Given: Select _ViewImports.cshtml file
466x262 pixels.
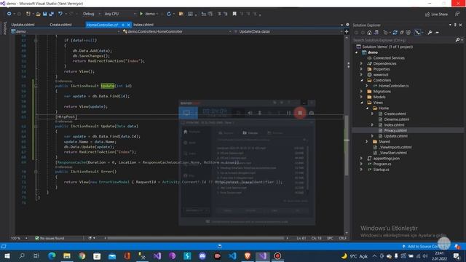Looking at the screenshot, I should (395, 147).
